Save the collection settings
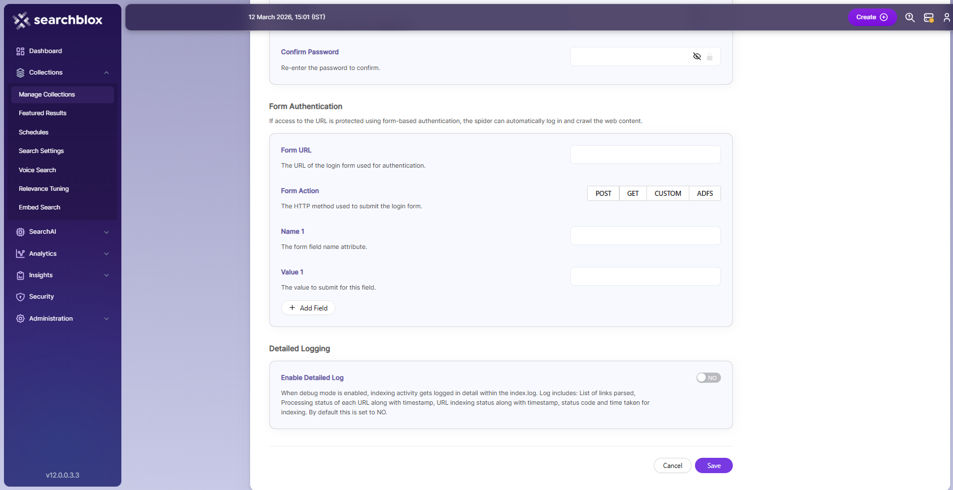The height and width of the screenshot is (490, 953). click(714, 466)
